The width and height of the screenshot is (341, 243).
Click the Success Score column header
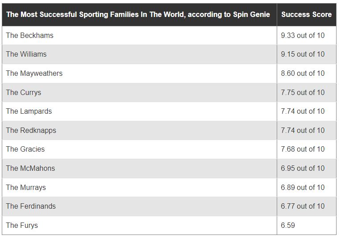[307, 15]
